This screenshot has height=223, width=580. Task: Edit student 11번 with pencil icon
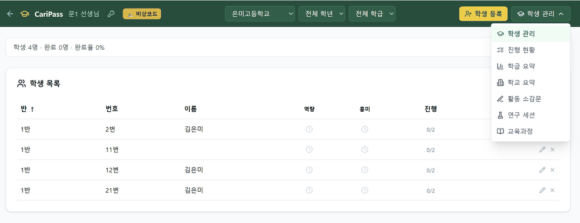pyautogui.click(x=542, y=149)
